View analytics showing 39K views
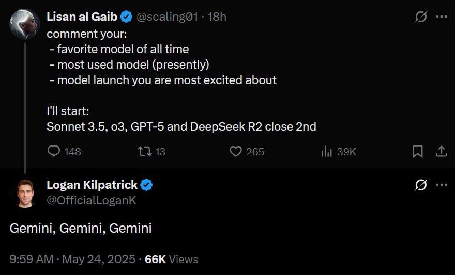This screenshot has height=275, width=455. pyautogui.click(x=327, y=151)
